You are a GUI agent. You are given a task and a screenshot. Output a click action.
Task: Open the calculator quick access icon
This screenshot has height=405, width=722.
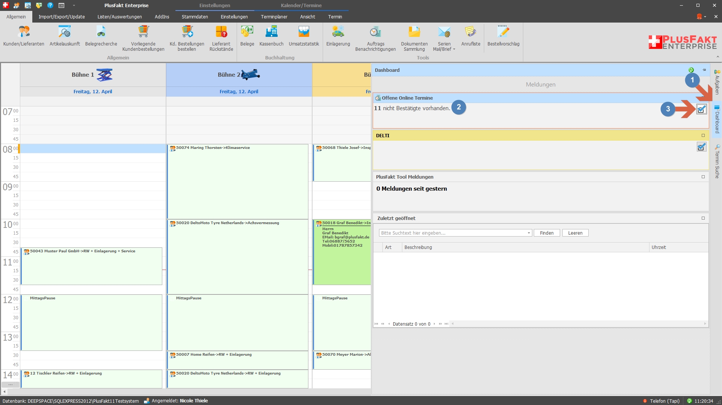tap(62, 6)
